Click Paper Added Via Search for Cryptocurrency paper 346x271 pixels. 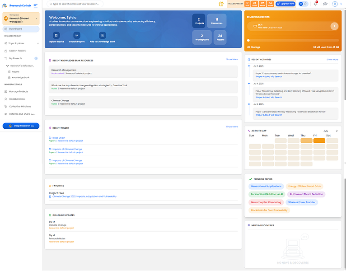[269, 77]
